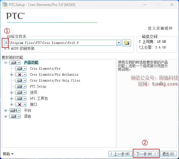Click install-state icon for 语言

tap(15, 116)
